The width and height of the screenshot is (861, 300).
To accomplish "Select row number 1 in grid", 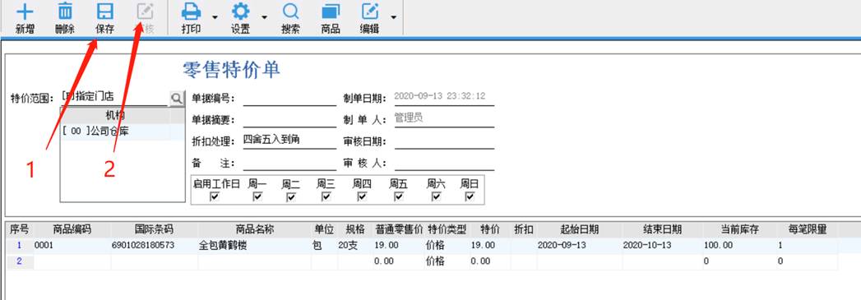I will coord(20,246).
